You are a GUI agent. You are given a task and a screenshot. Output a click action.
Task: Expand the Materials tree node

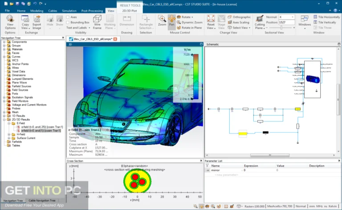click(x=4, y=49)
